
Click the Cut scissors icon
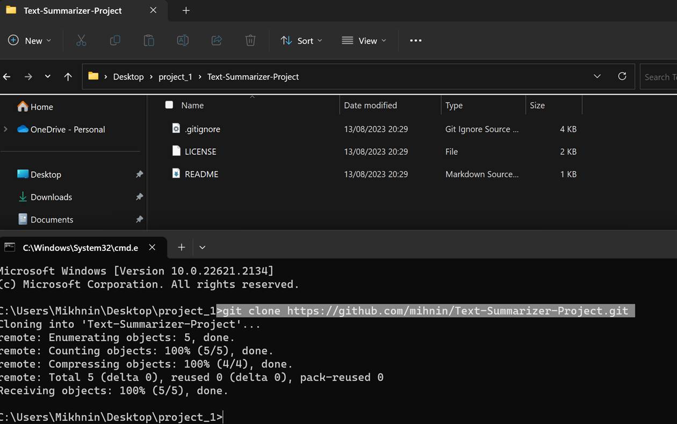81,41
